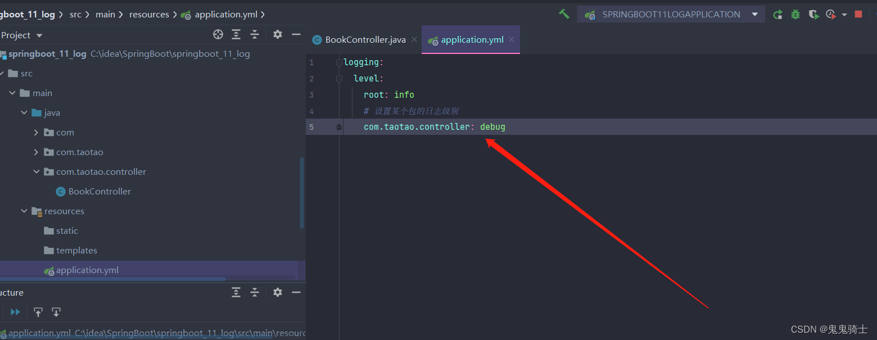Select the templates folder

[x=70, y=251]
